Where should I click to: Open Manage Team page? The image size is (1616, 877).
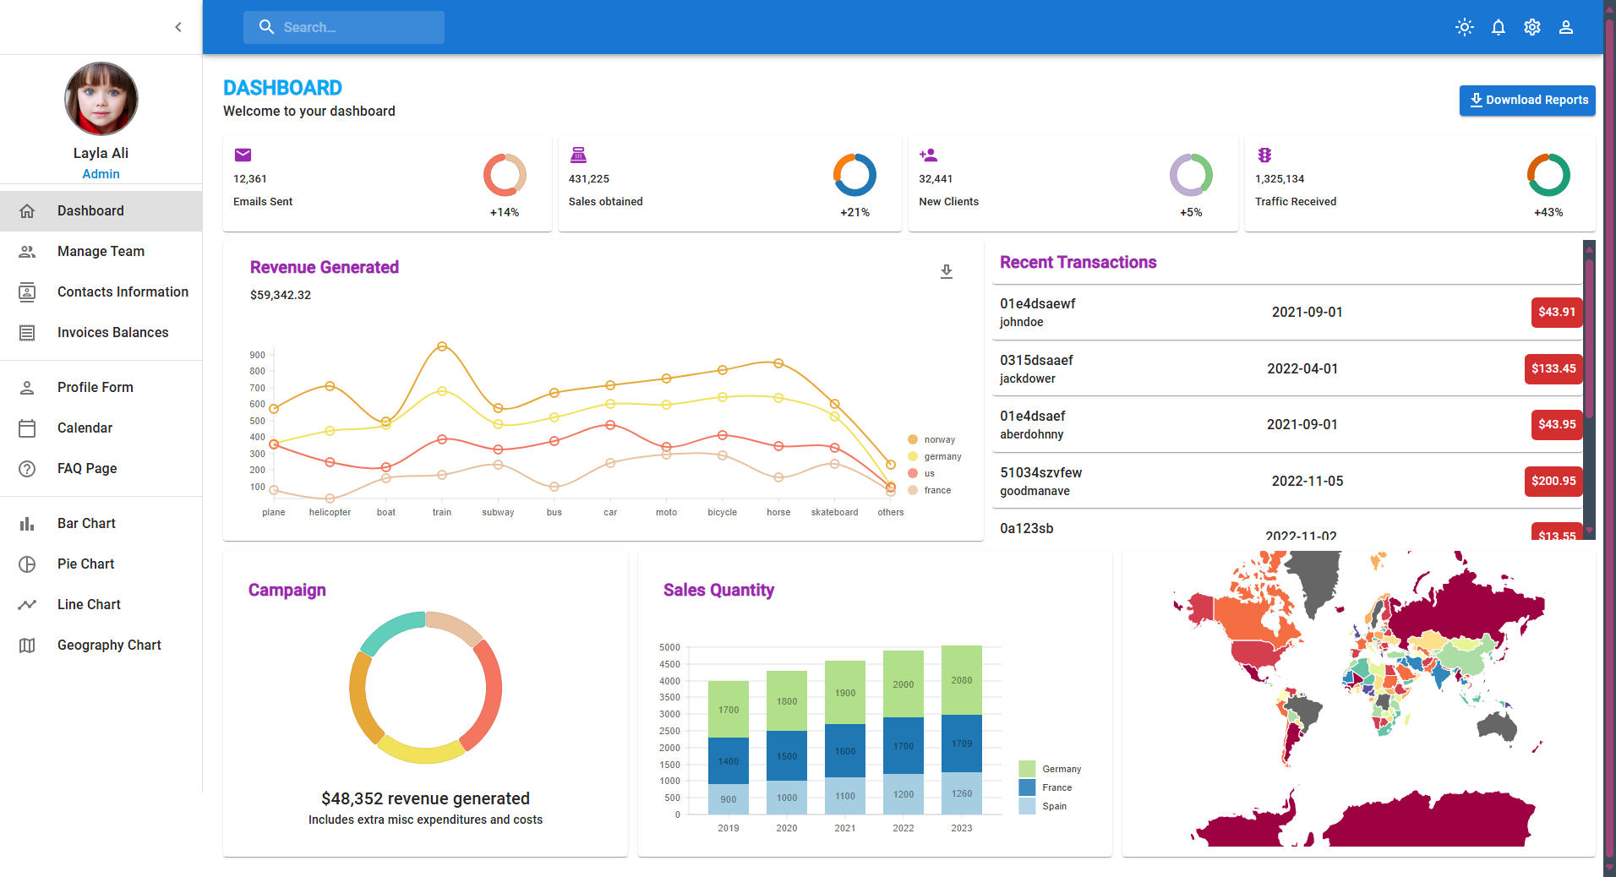click(101, 252)
